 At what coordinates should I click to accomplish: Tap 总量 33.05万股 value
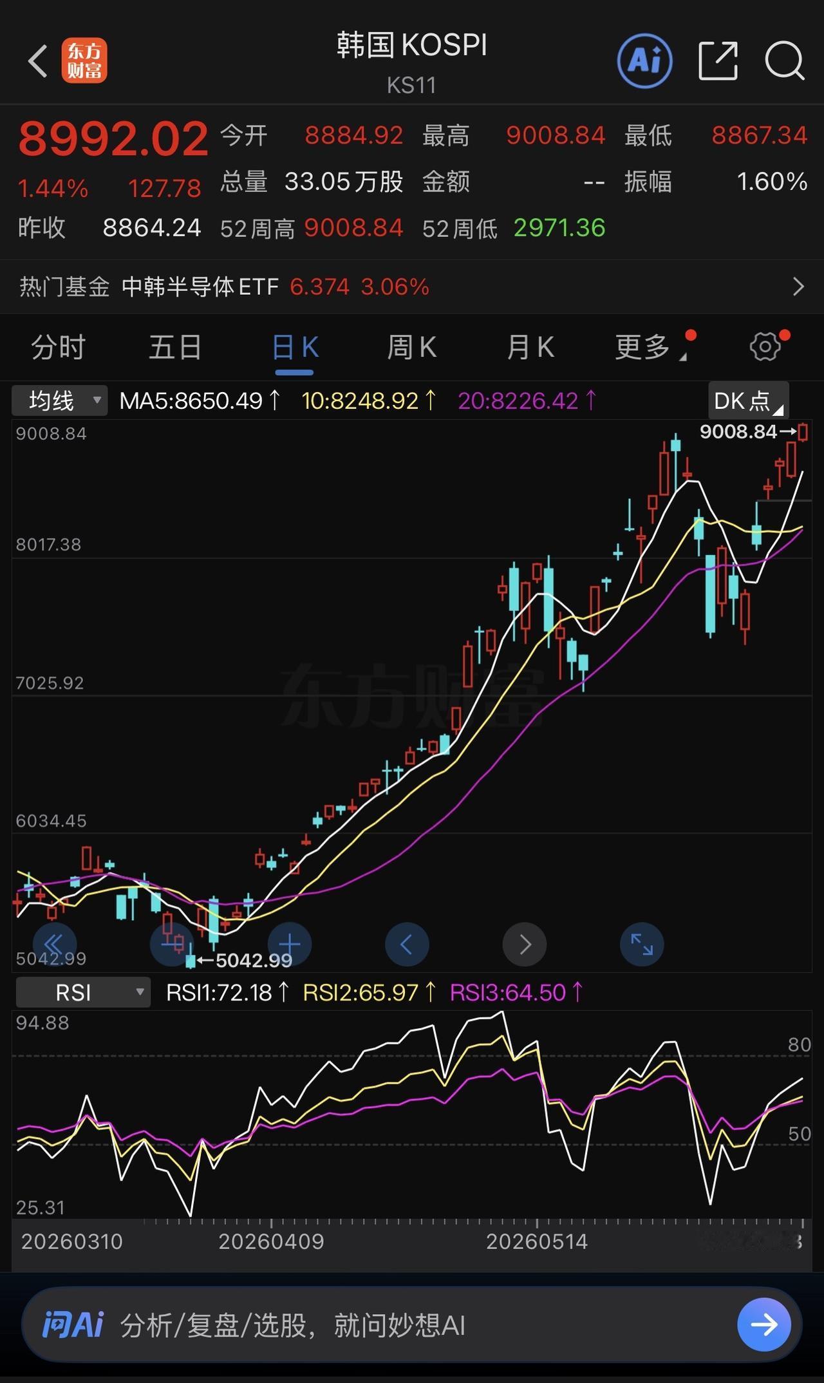[x=344, y=182]
